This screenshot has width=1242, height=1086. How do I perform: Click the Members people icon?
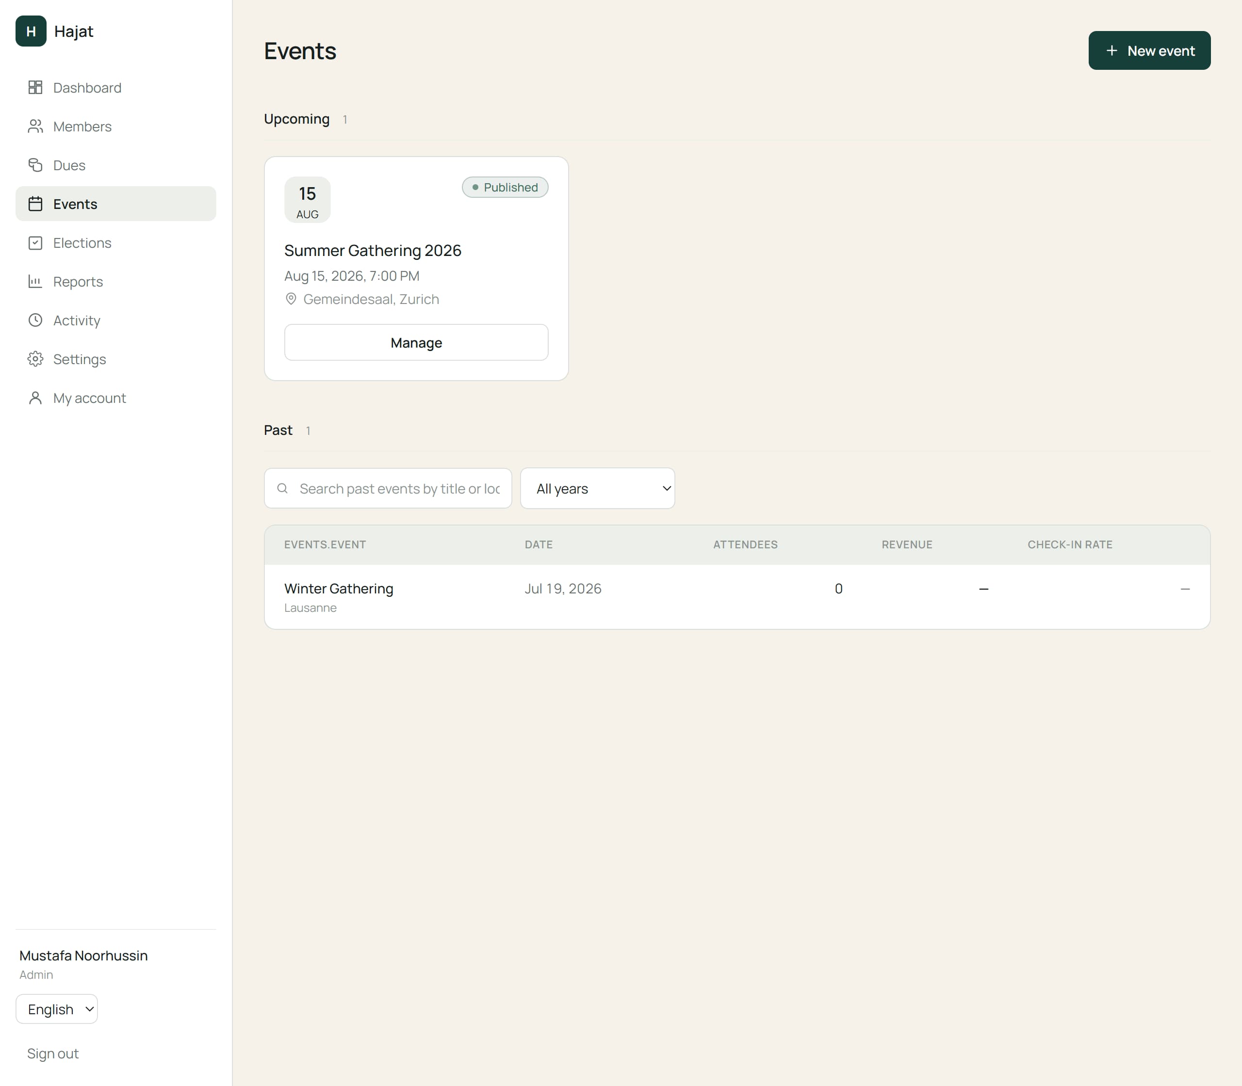coord(35,126)
